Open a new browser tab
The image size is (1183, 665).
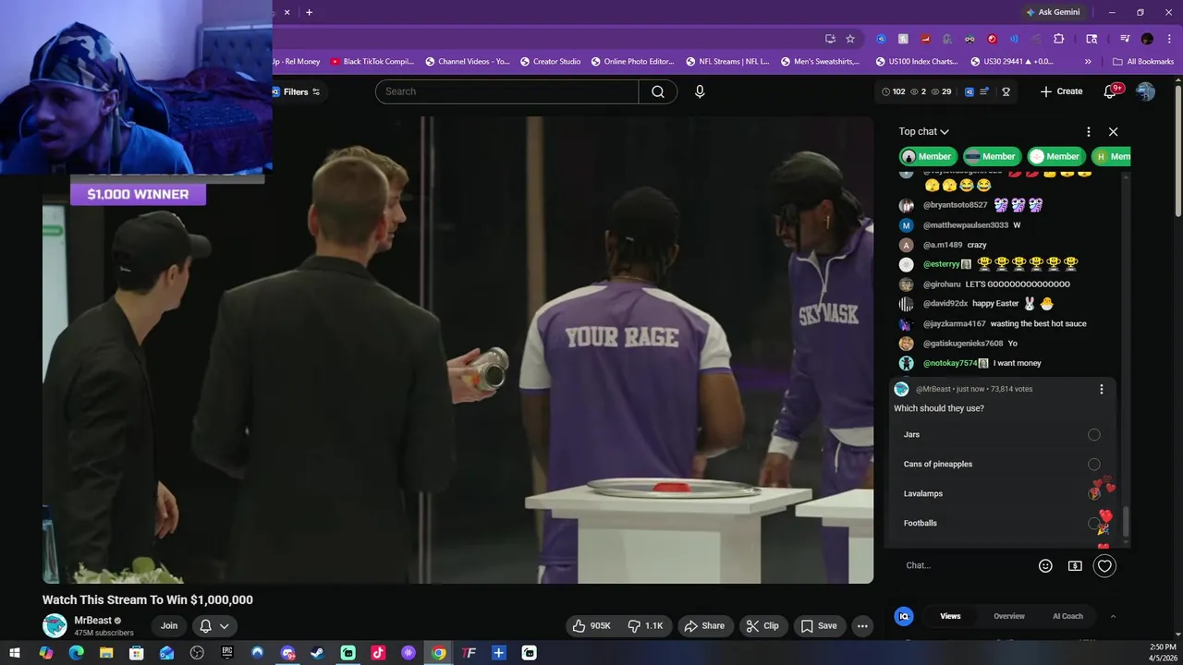[x=309, y=12]
